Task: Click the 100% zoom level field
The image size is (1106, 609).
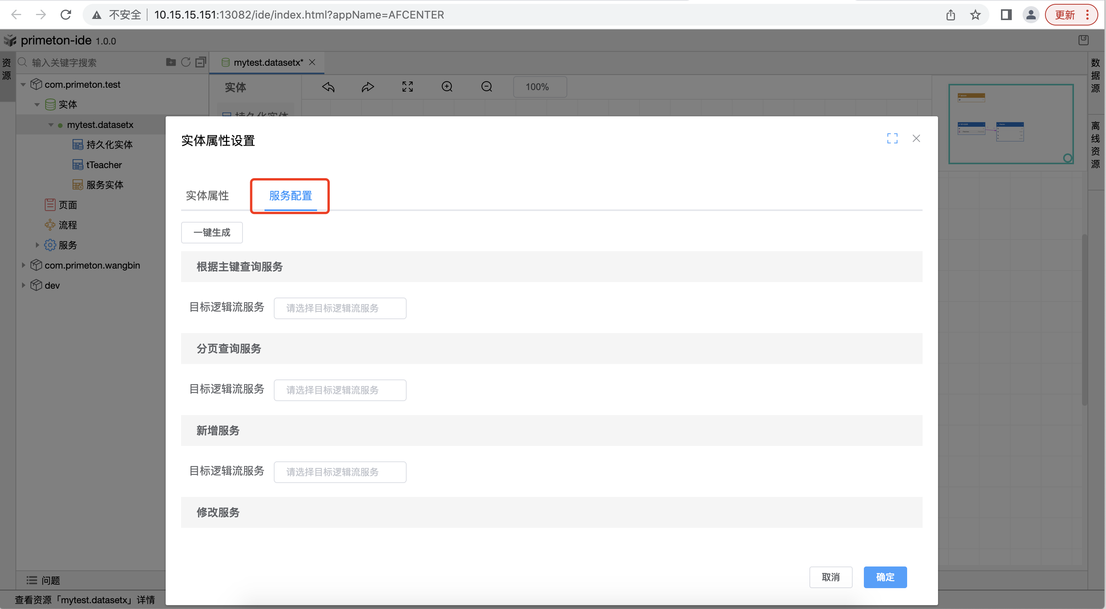Action: (x=540, y=87)
